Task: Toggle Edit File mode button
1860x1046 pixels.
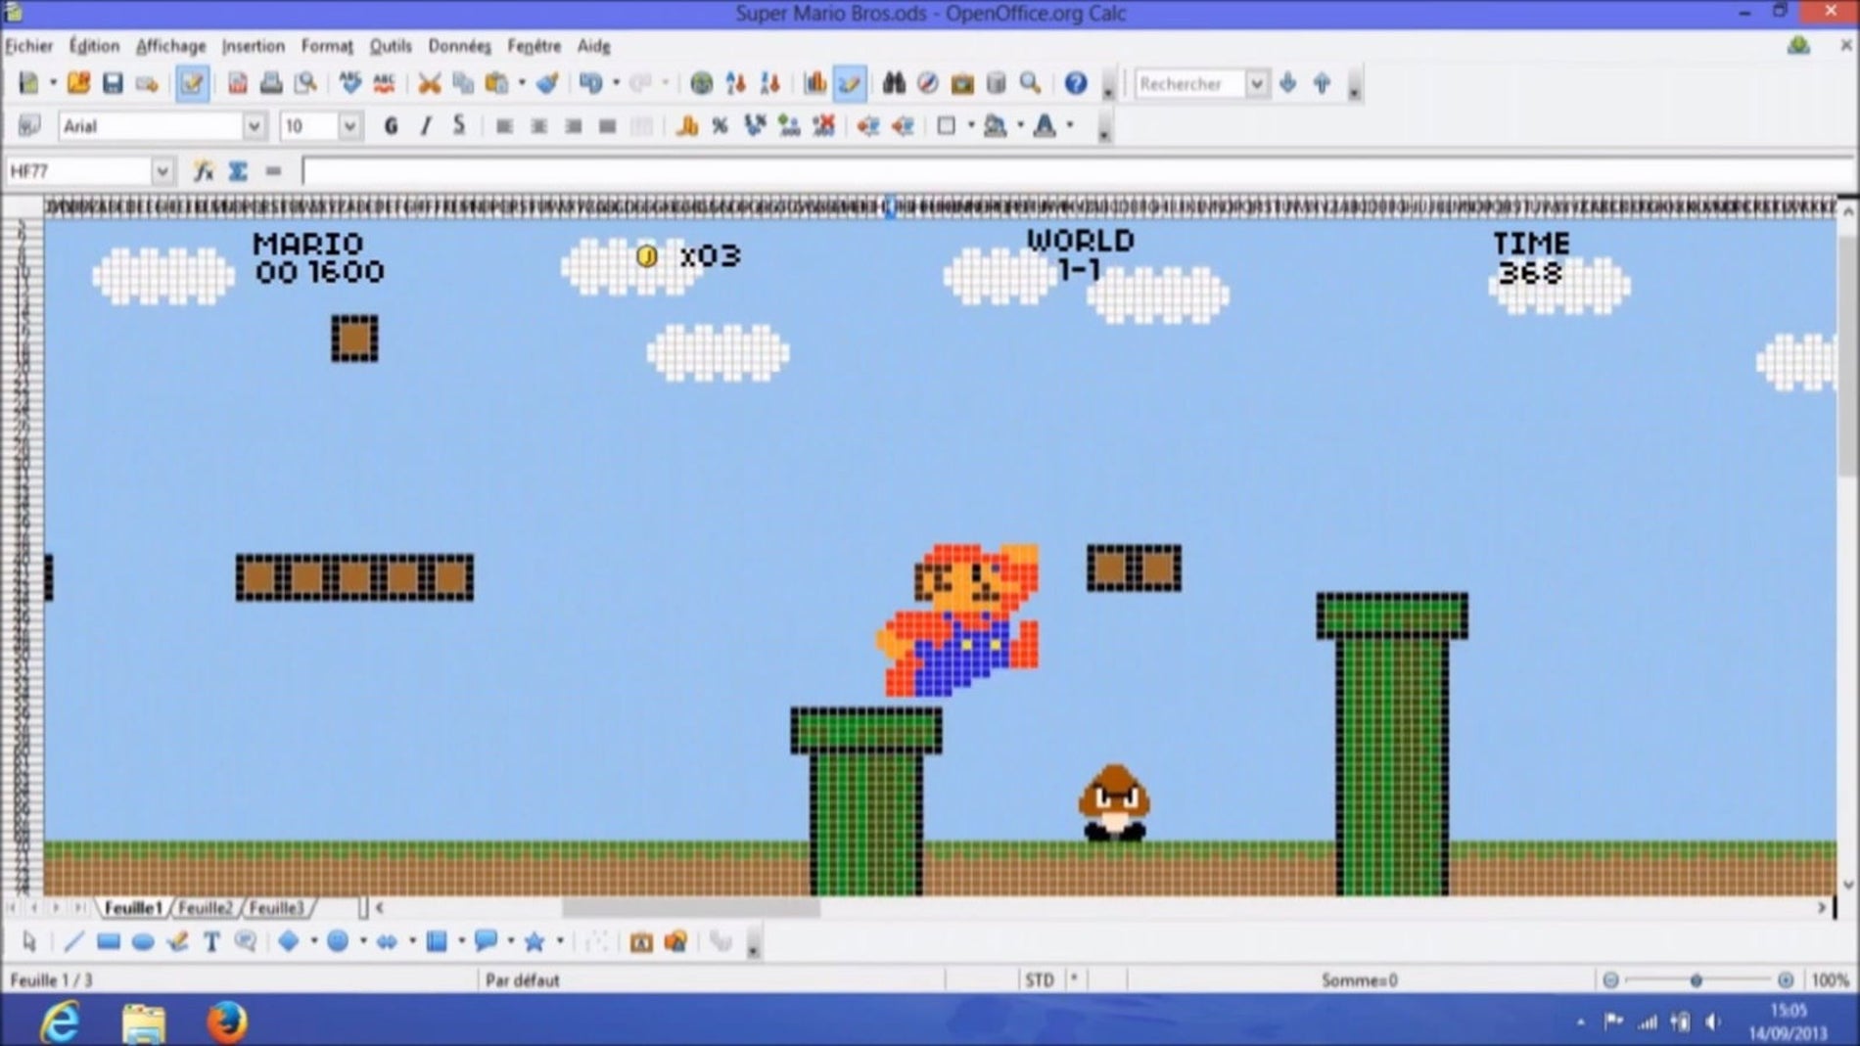Action: click(192, 84)
